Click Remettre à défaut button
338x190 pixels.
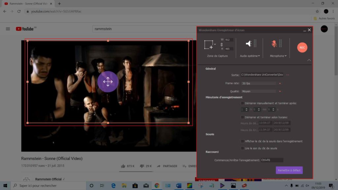coord(289,170)
